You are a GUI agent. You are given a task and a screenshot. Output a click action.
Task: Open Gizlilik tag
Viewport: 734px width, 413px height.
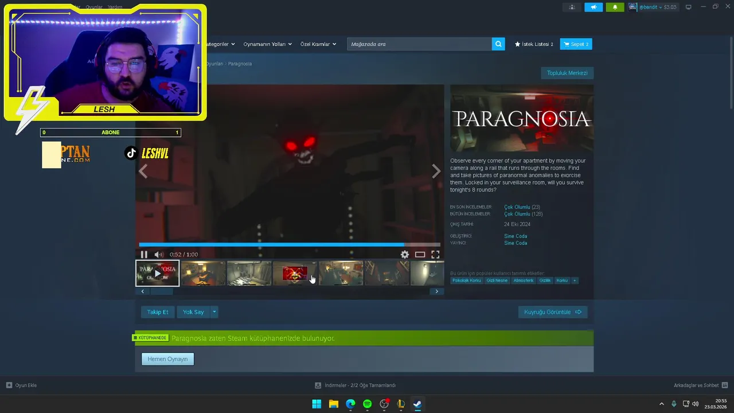pos(545,280)
